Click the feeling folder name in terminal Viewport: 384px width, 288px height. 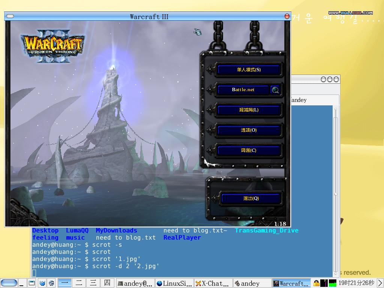pos(45,237)
